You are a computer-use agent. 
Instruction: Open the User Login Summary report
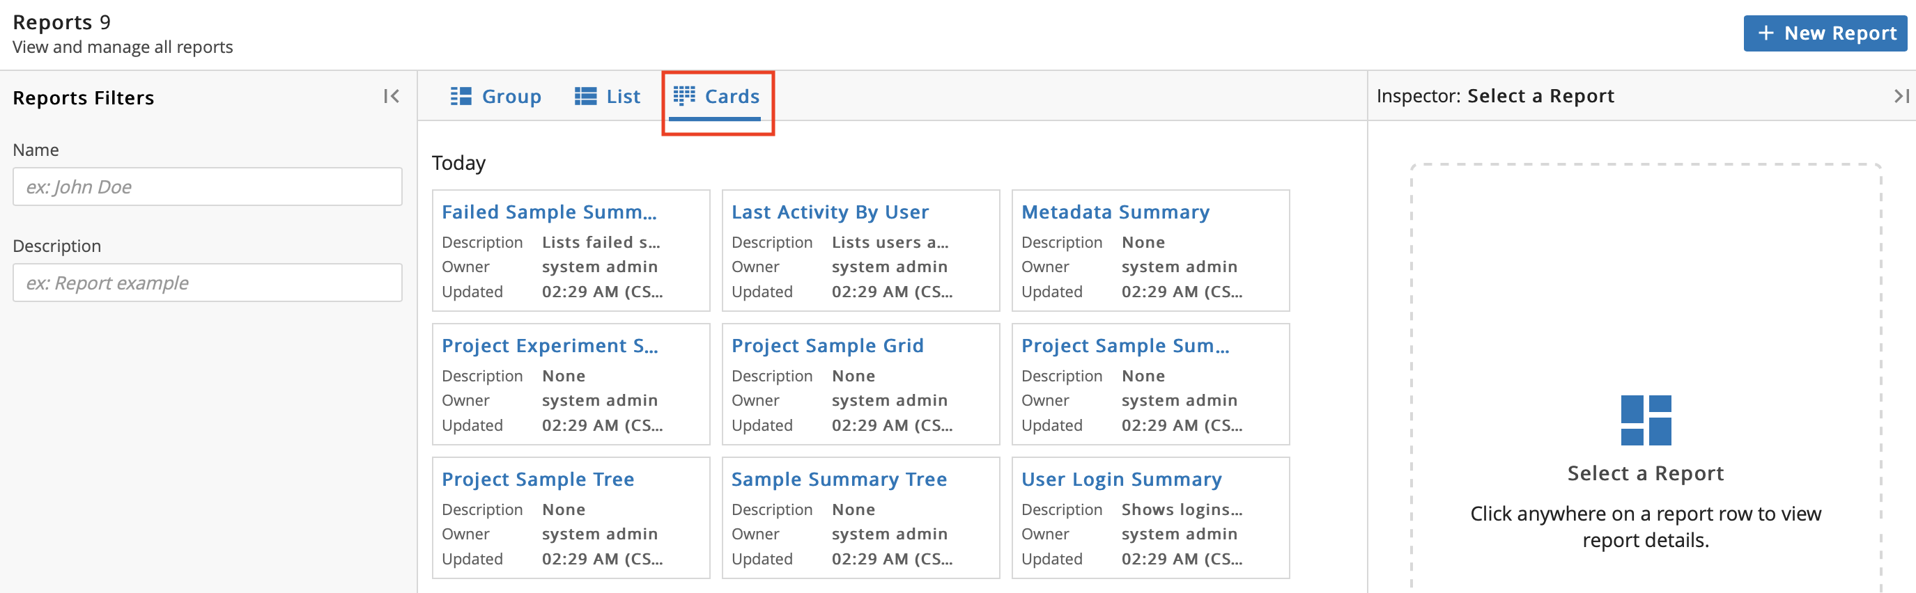[1122, 480]
